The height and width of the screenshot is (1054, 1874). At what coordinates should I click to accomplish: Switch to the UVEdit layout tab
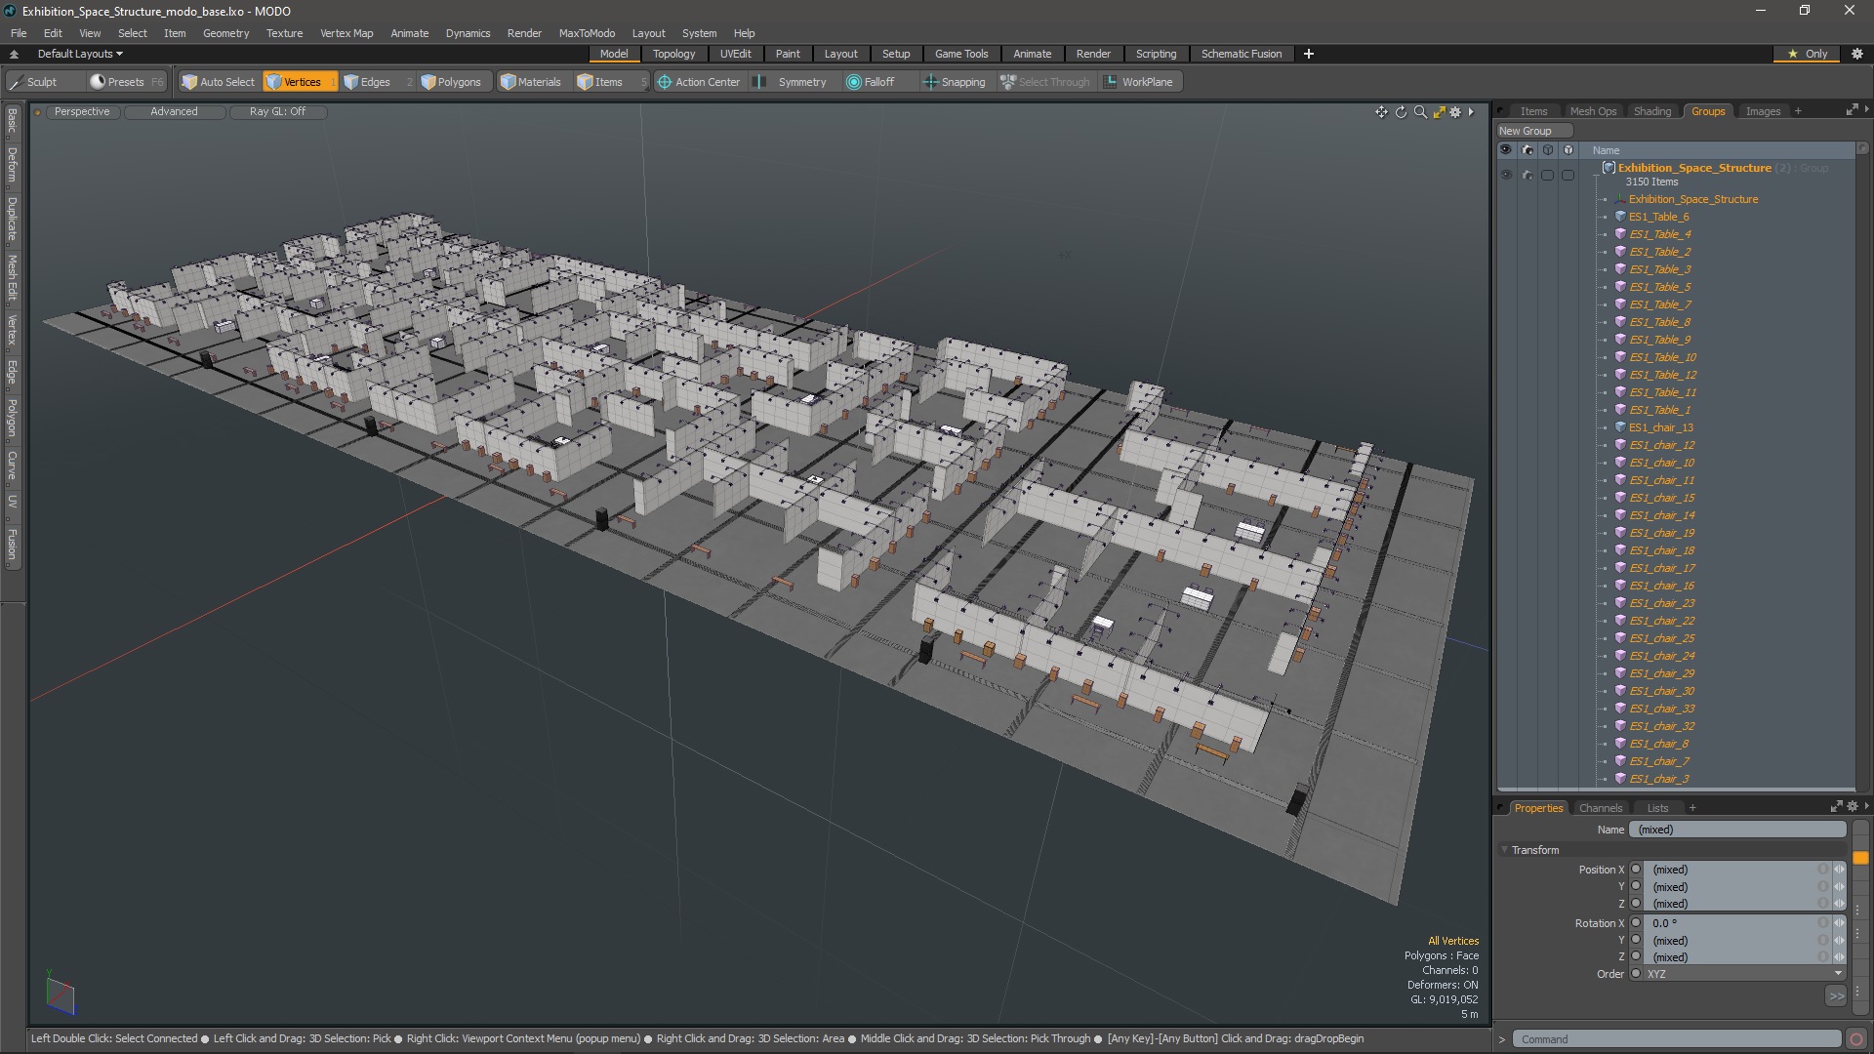click(x=735, y=54)
